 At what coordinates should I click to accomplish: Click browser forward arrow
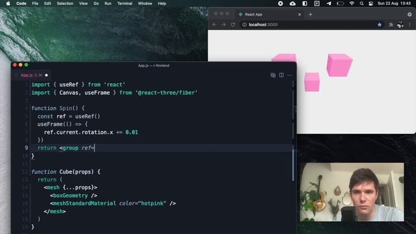point(224,25)
